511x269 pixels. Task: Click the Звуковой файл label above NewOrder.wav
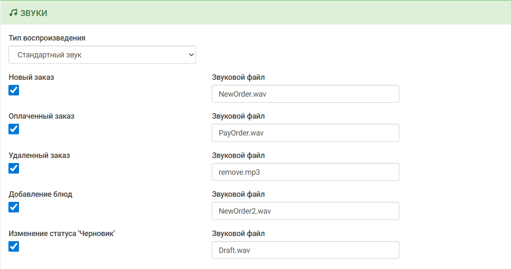[x=238, y=77]
